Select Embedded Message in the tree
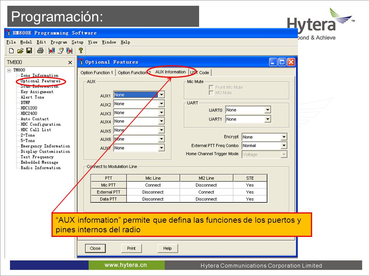Viewport: 369px width, 276px height. point(39,162)
